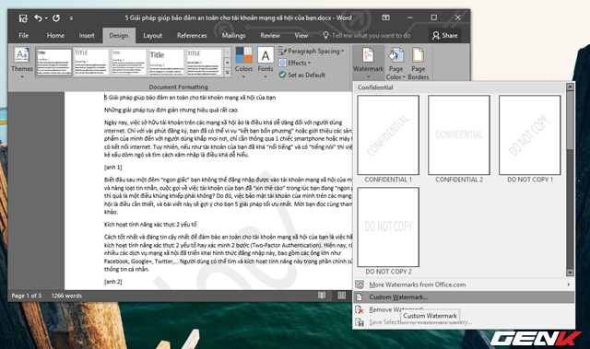Open the Paragraph Spacing dropdown
The height and width of the screenshot is (349, 590).
click(312, 51)
